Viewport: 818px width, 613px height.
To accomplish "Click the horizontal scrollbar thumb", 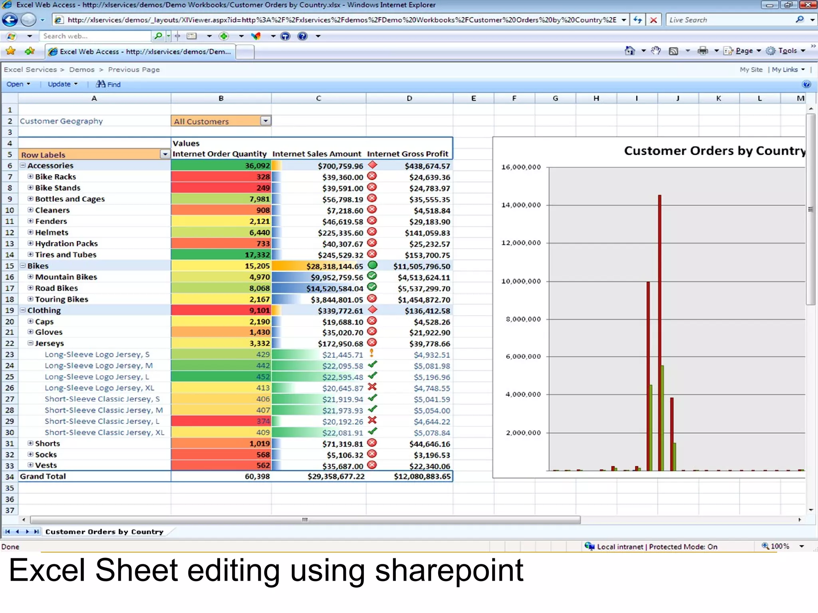I will [305, 520].
